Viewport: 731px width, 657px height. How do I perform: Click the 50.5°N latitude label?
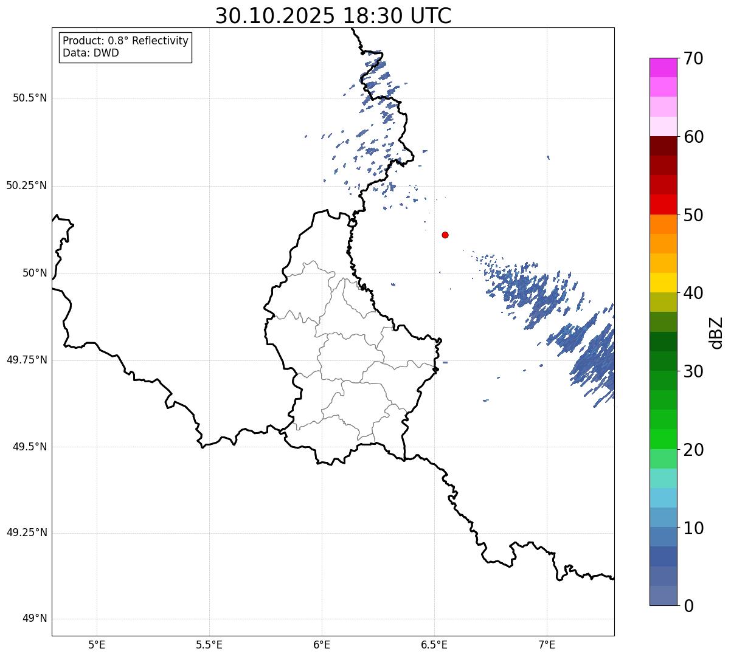(29, 98)
